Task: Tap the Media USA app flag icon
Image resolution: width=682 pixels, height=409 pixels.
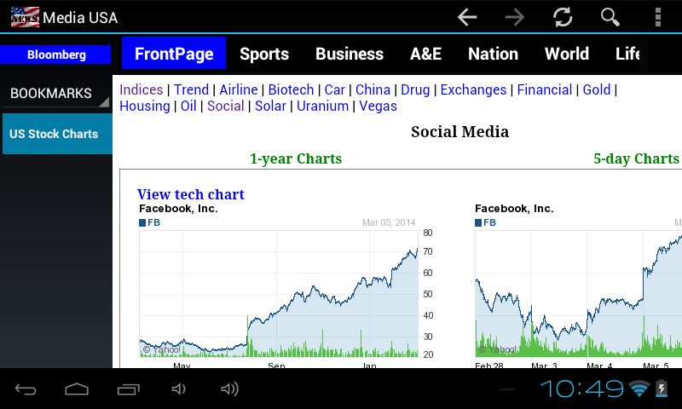Action: (x=25, y=17)
